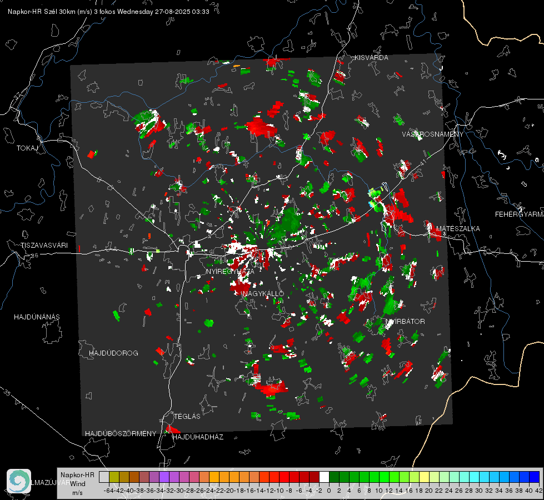
Task: Click road number 35 at the lower left
Action: [x=7, y=393]
